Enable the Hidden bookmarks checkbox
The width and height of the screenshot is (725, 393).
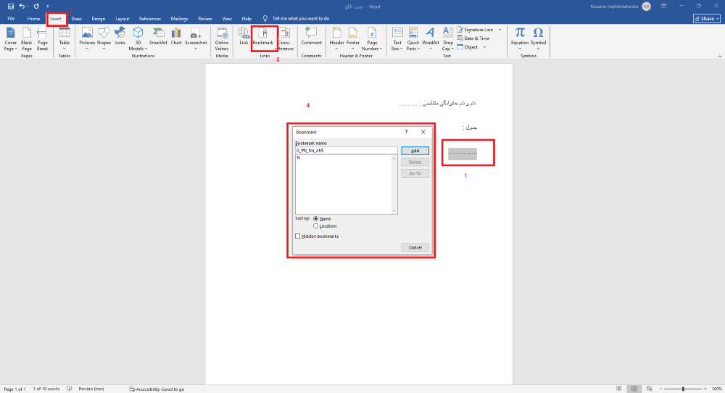(x=297, y=236)
